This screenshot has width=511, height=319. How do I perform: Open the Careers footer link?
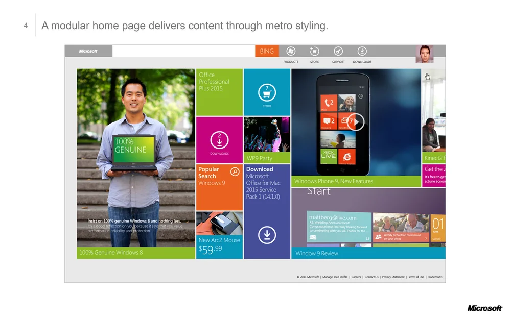(x=356, y=277)
